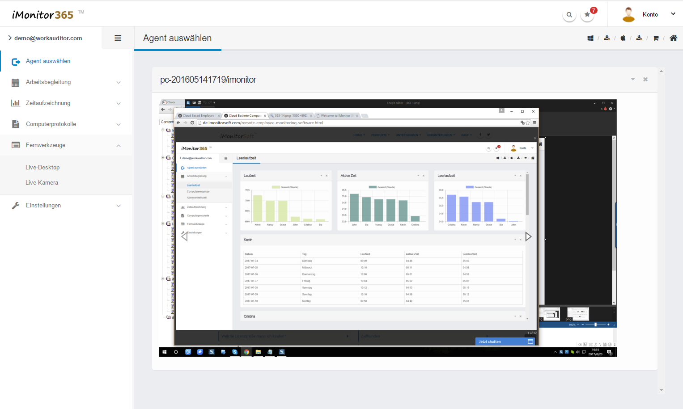The width and height of the screenshot is (683, 409).
Task: Collapse the Fernwerkzeuge section
Action: click(x=66, y=145)
